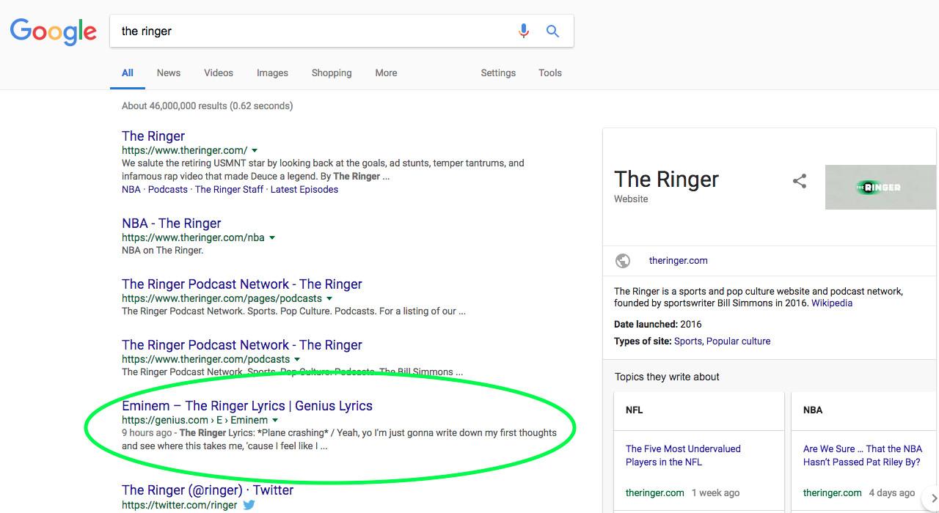Click the Google logo
The height and width of the screenshot is (513, 939).
(54, 32)
